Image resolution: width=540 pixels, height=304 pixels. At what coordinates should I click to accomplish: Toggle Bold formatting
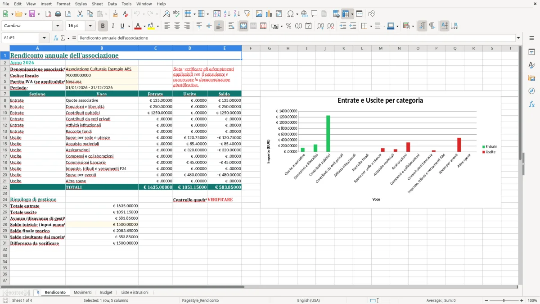click(x=103, y=26)
